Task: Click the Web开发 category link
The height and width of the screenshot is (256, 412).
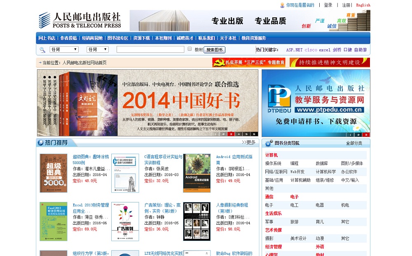Action: pos(297,172)
